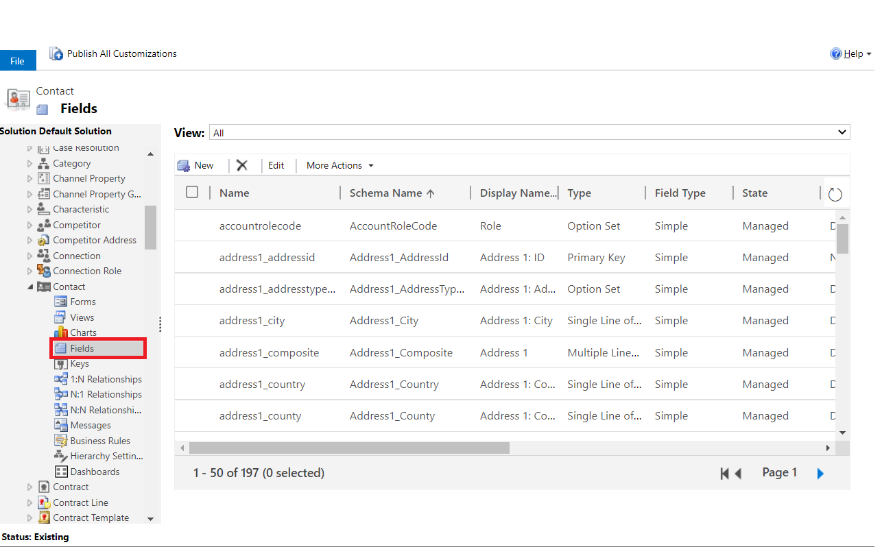
Task: Click the Hierarchy Settings icon
Action: [x=60, y=456]
